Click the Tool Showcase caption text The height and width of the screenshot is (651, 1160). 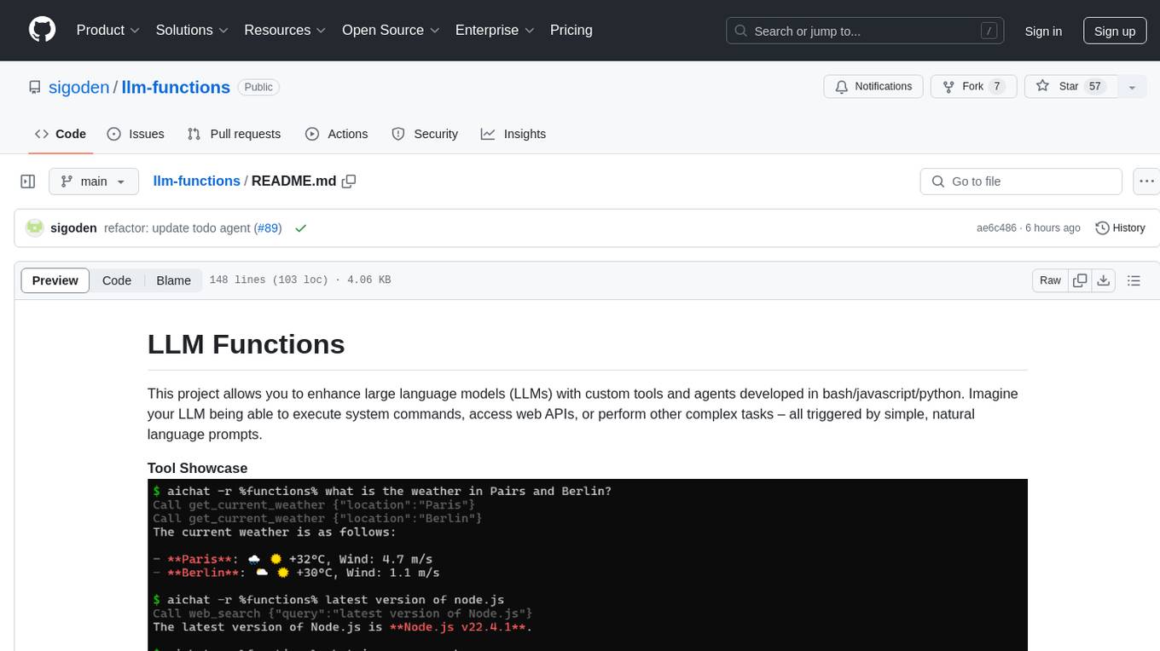coord(197,468)
